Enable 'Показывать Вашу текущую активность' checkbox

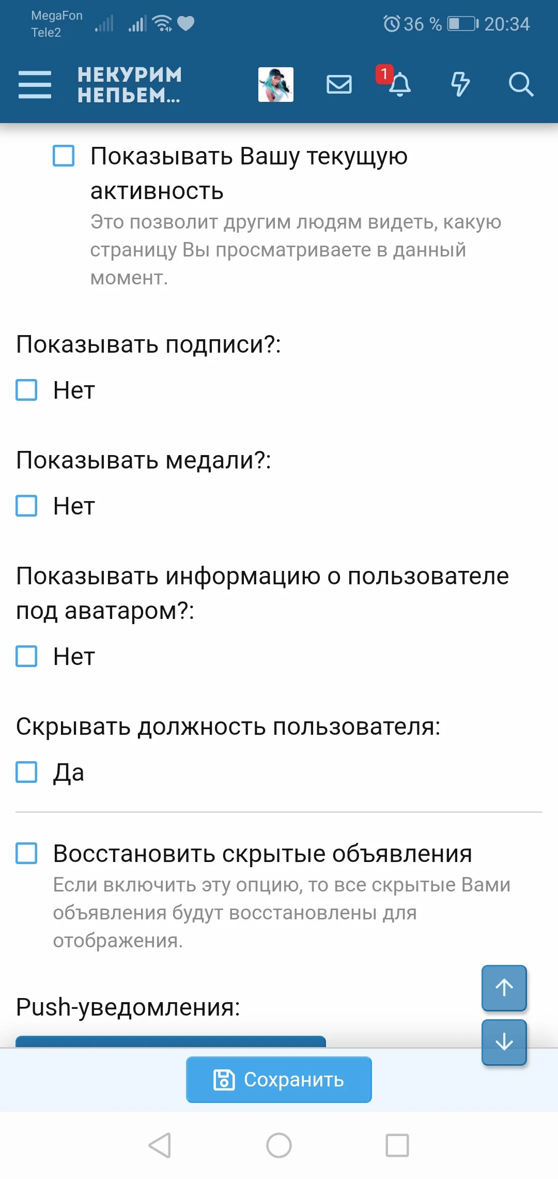[64, 156]
